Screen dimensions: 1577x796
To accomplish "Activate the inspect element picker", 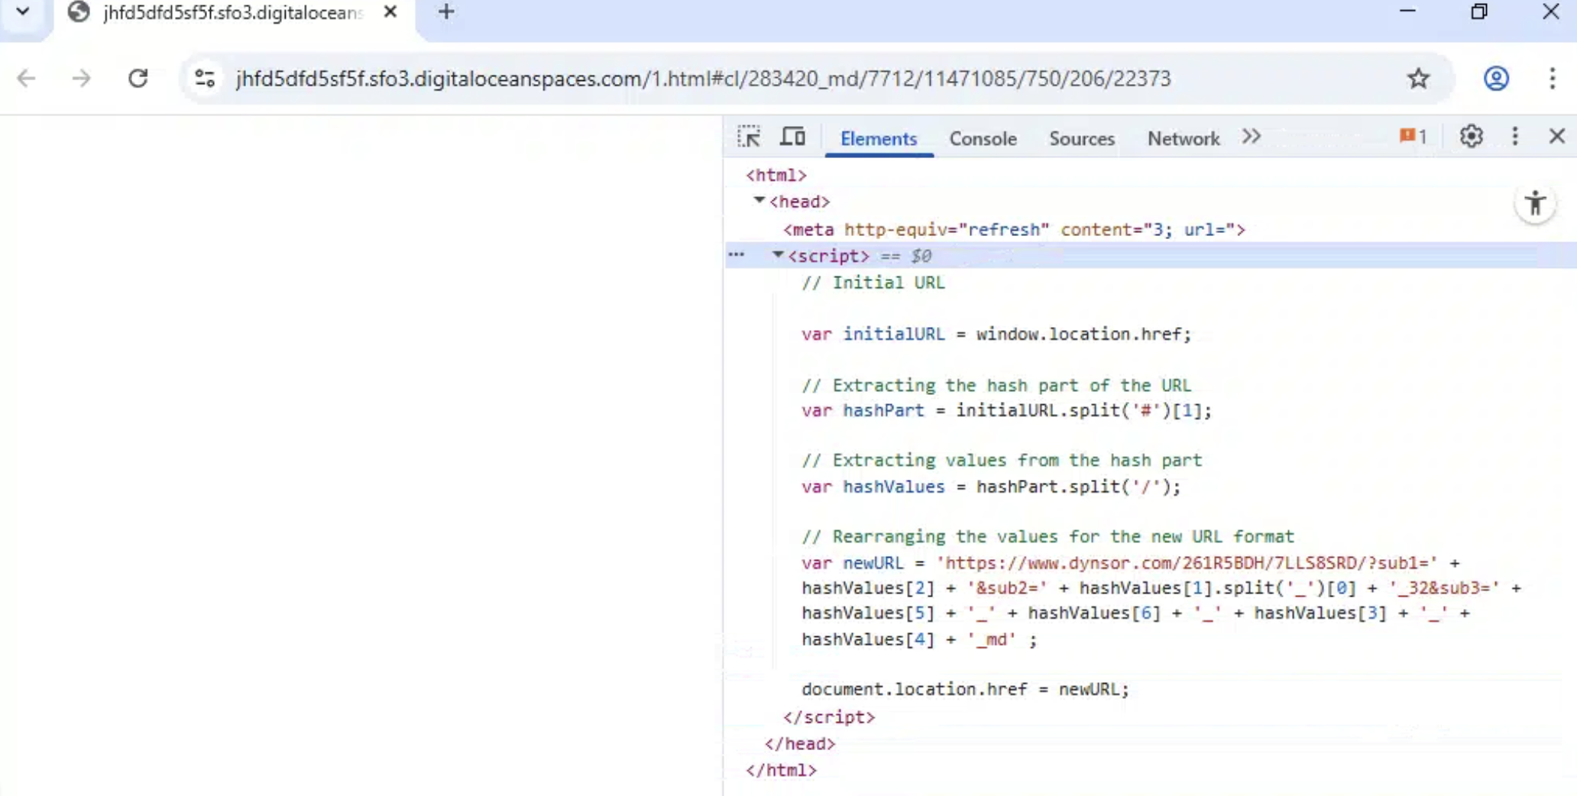I will pos(749,138).
